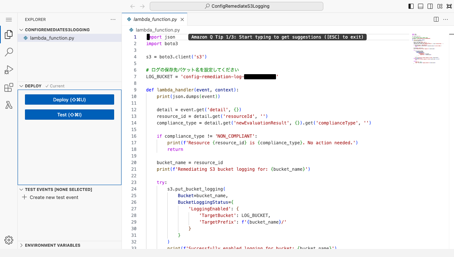
Task: Click the Test button
Action: [69, 115]
